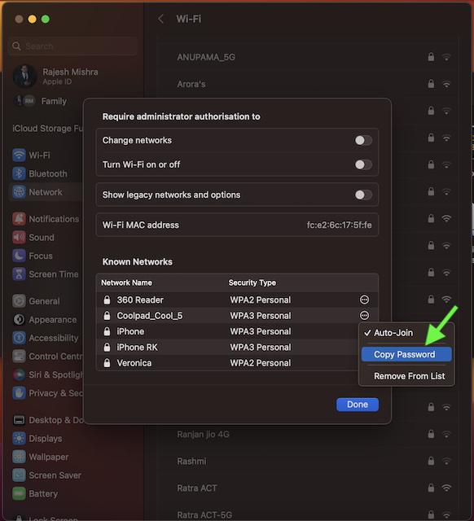Screen dimensions: 474x521
Task: Toggle Auto-Join in the context menu
Action: click(x=406, y=333)
